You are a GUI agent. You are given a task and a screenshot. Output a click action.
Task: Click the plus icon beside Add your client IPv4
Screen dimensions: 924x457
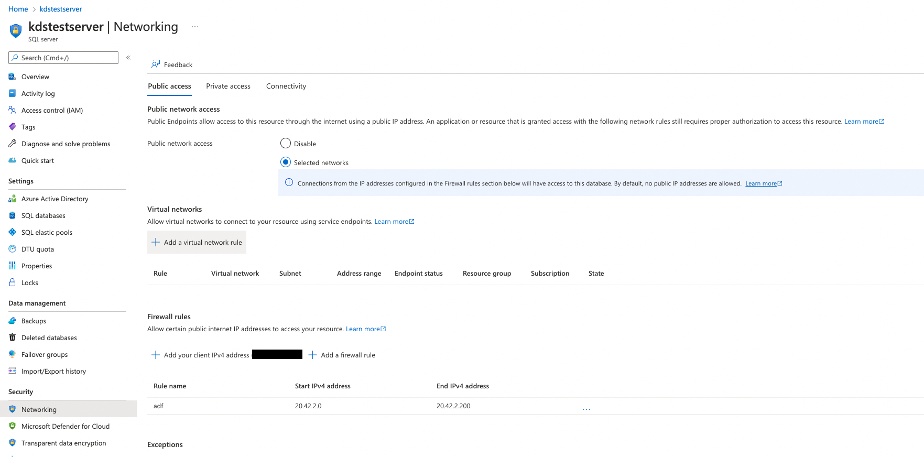pyautogui.click(x=156, y=355)
